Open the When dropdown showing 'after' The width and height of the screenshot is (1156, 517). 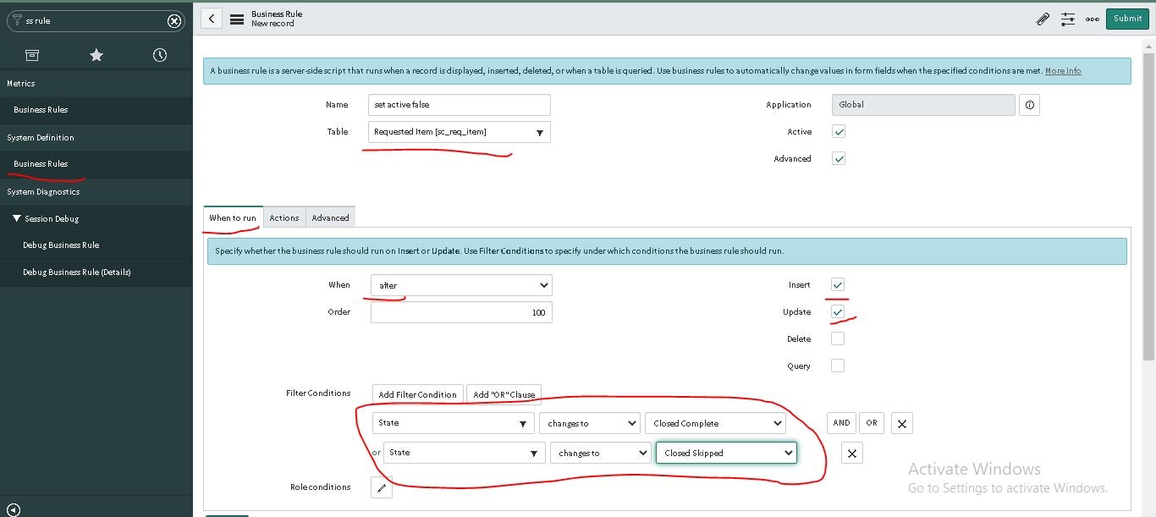pos(460,284)
